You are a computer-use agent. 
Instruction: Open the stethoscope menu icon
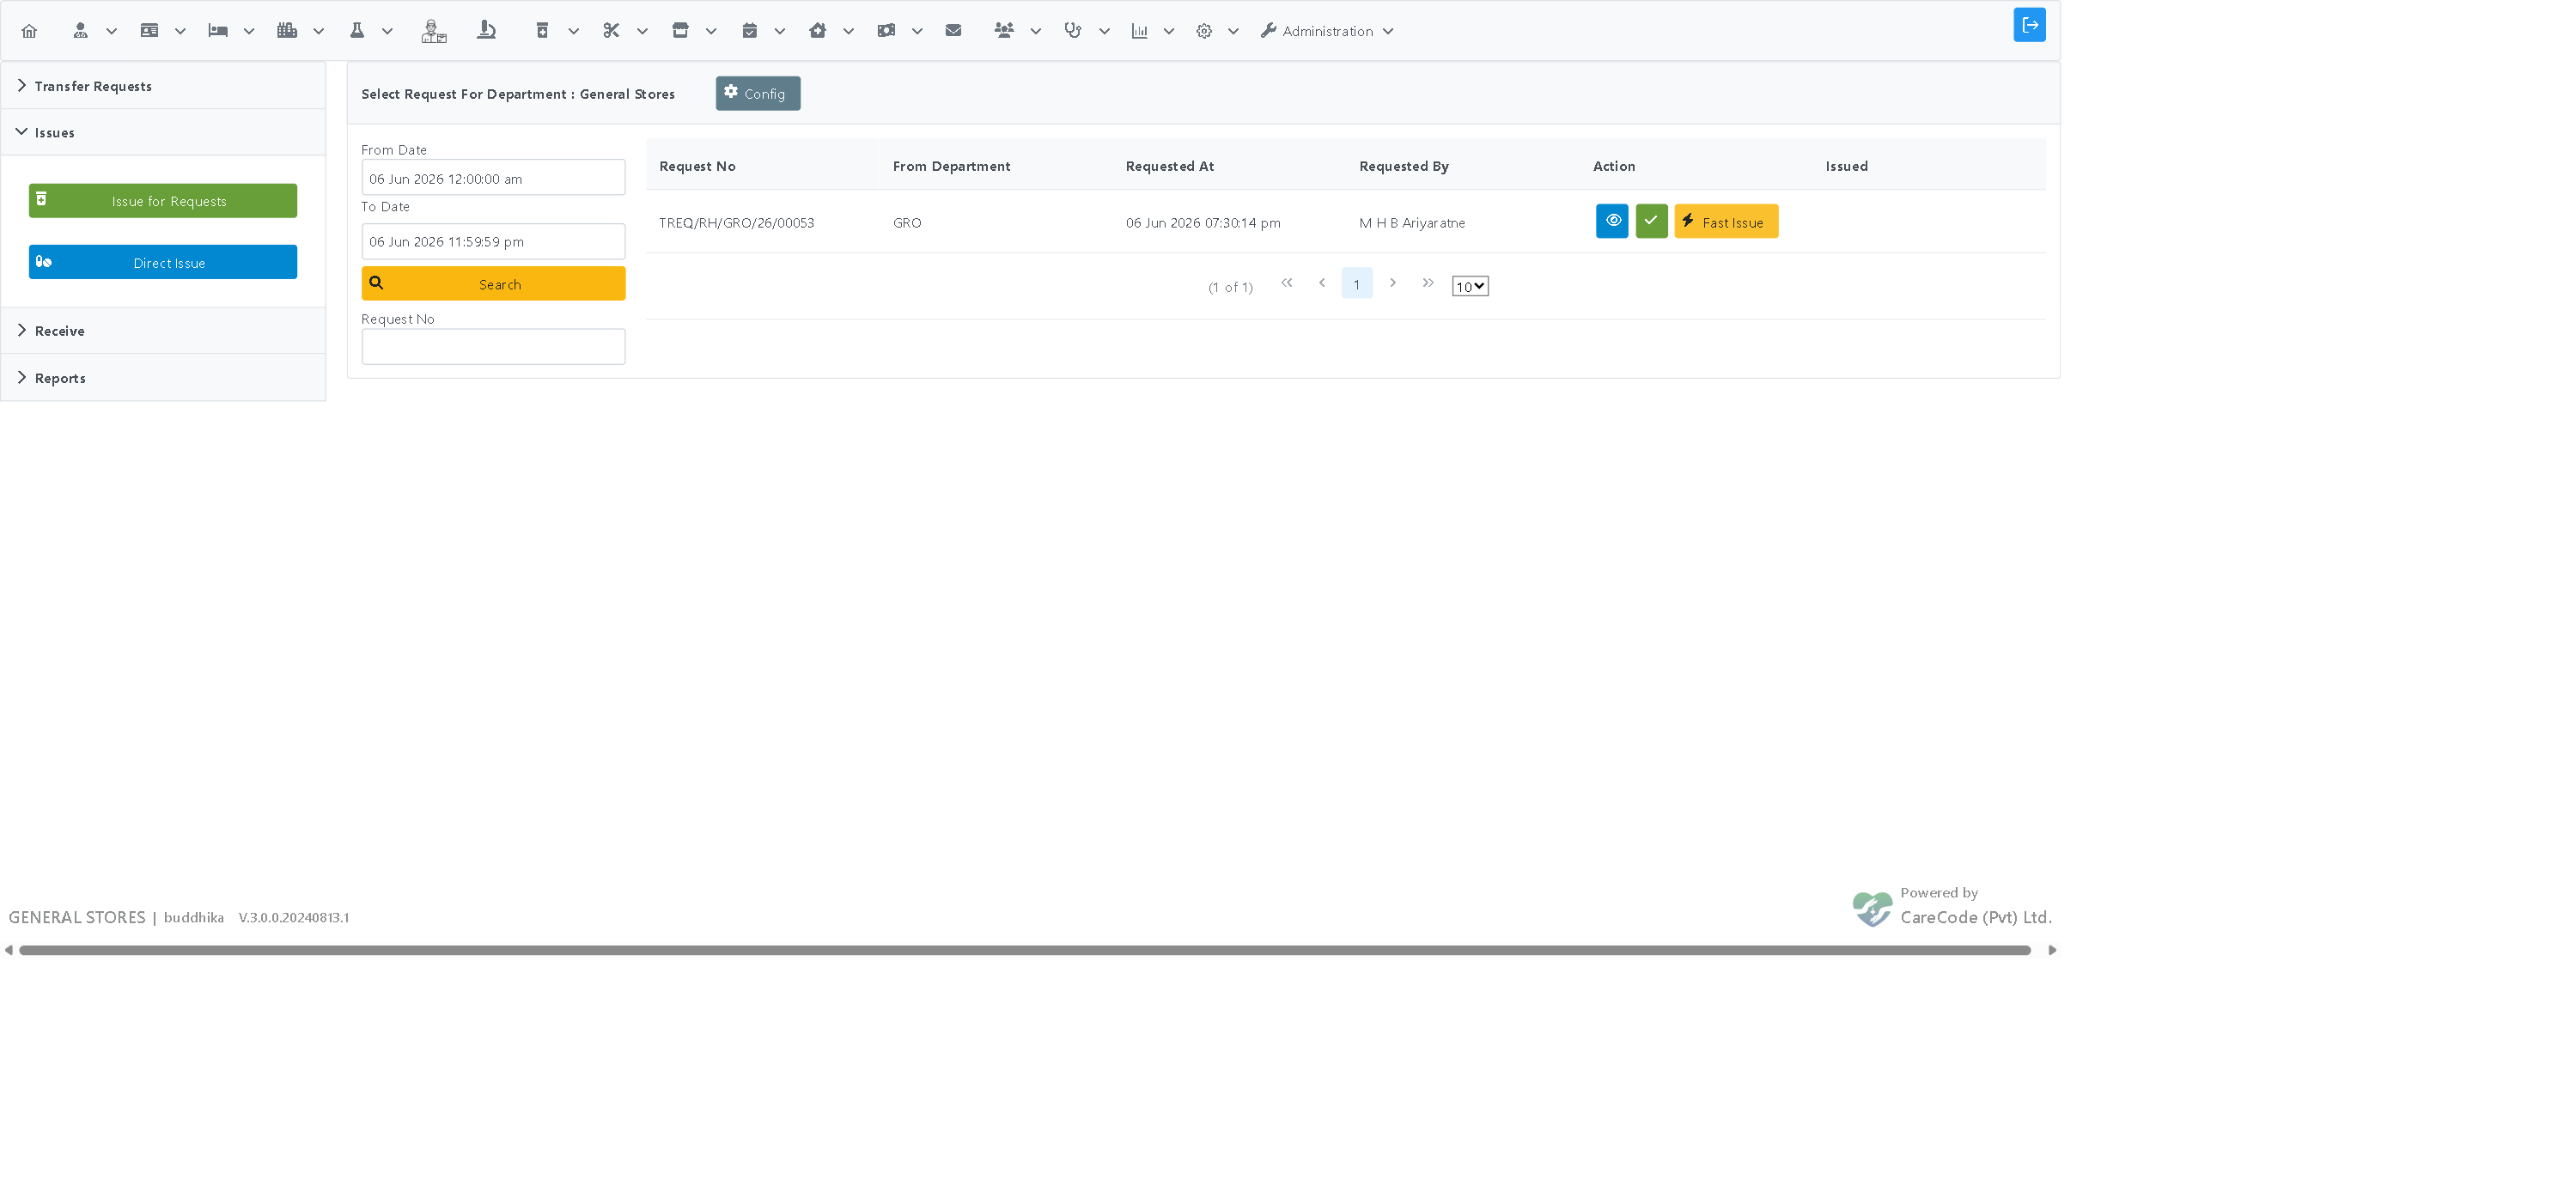click(x=1073, y=31)
